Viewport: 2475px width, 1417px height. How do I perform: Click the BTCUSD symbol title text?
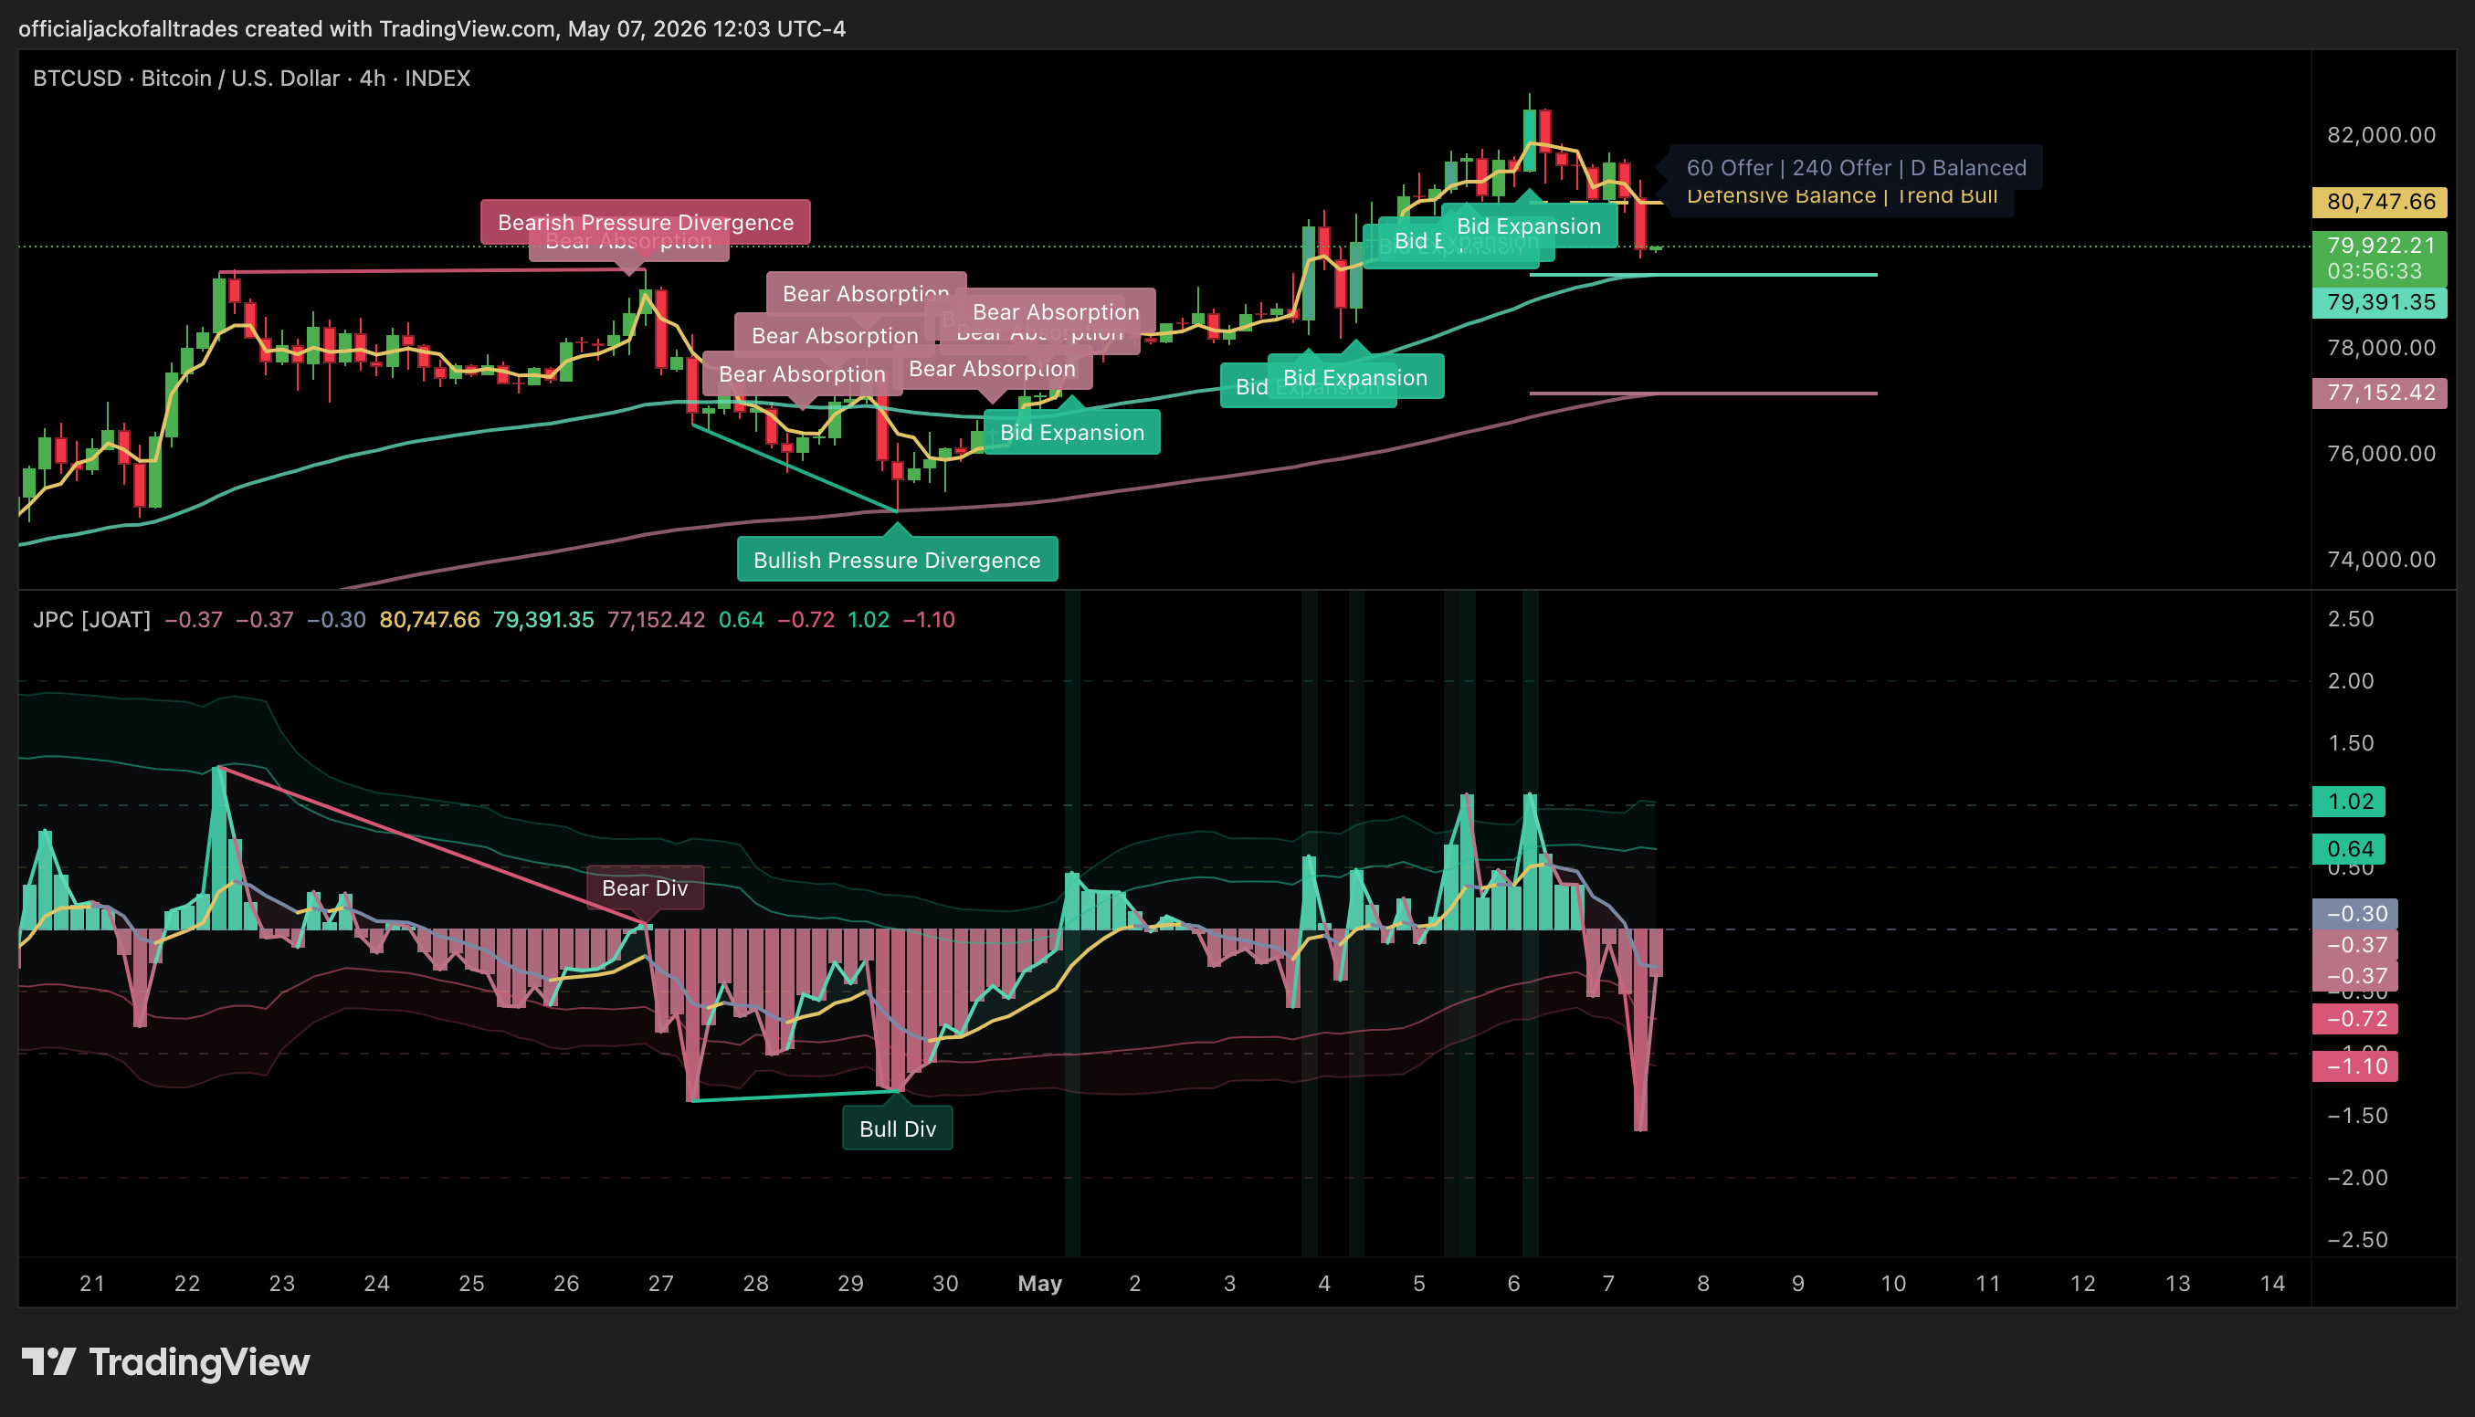coord(251,78)
